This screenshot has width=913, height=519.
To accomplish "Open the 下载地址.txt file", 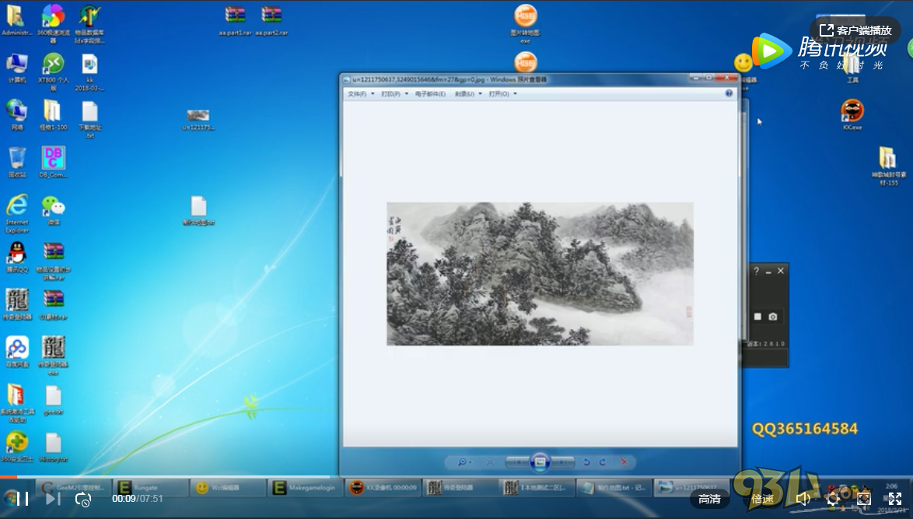I will pyautogui.click(x=89, y=119).
